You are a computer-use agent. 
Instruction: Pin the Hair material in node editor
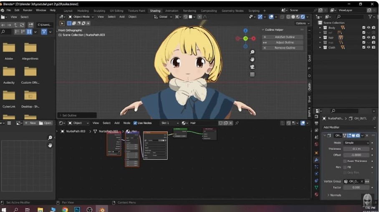[237, 123]
